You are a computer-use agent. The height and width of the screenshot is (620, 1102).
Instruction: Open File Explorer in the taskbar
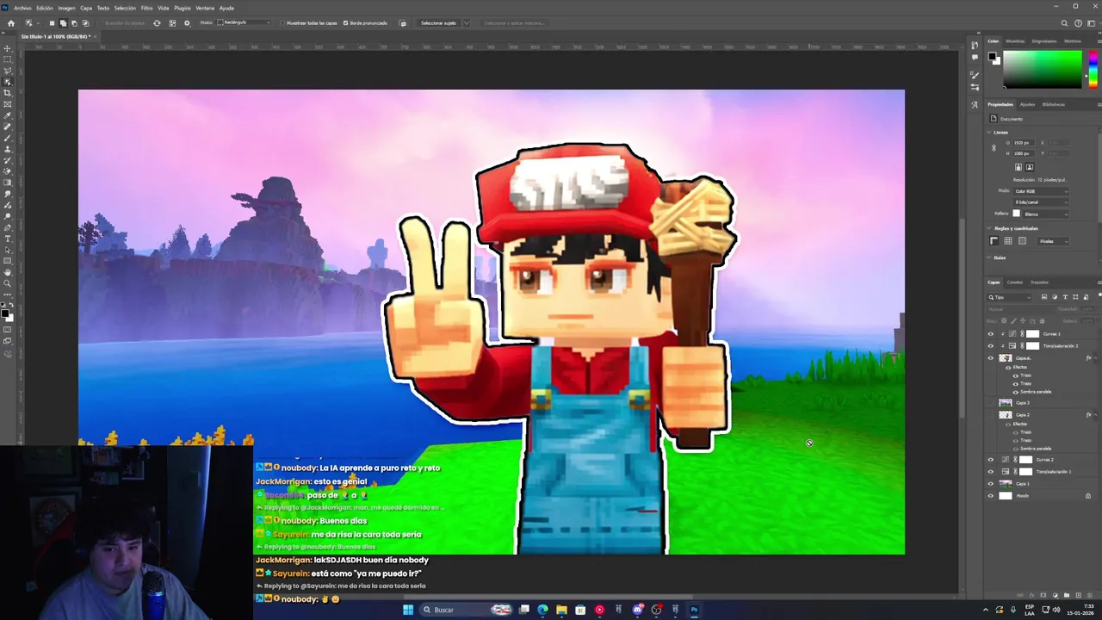coord(561,610)
